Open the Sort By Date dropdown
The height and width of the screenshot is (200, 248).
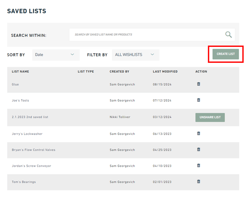56,55
